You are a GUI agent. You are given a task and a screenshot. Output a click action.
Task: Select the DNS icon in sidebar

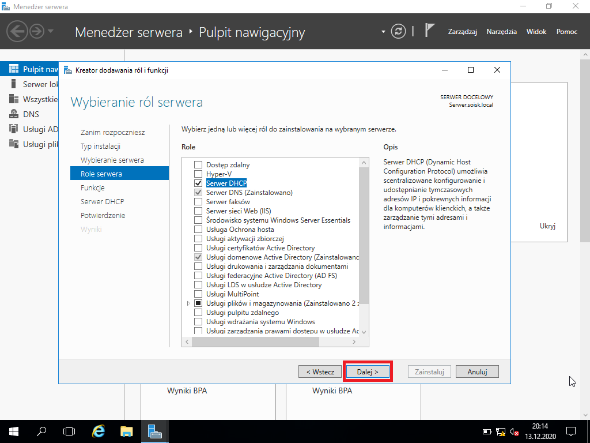point(14,114)
